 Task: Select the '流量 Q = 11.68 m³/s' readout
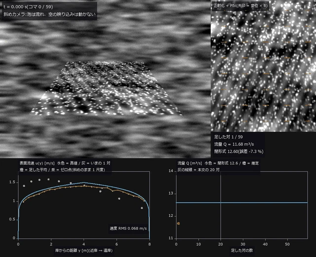(x=234, y=144)
